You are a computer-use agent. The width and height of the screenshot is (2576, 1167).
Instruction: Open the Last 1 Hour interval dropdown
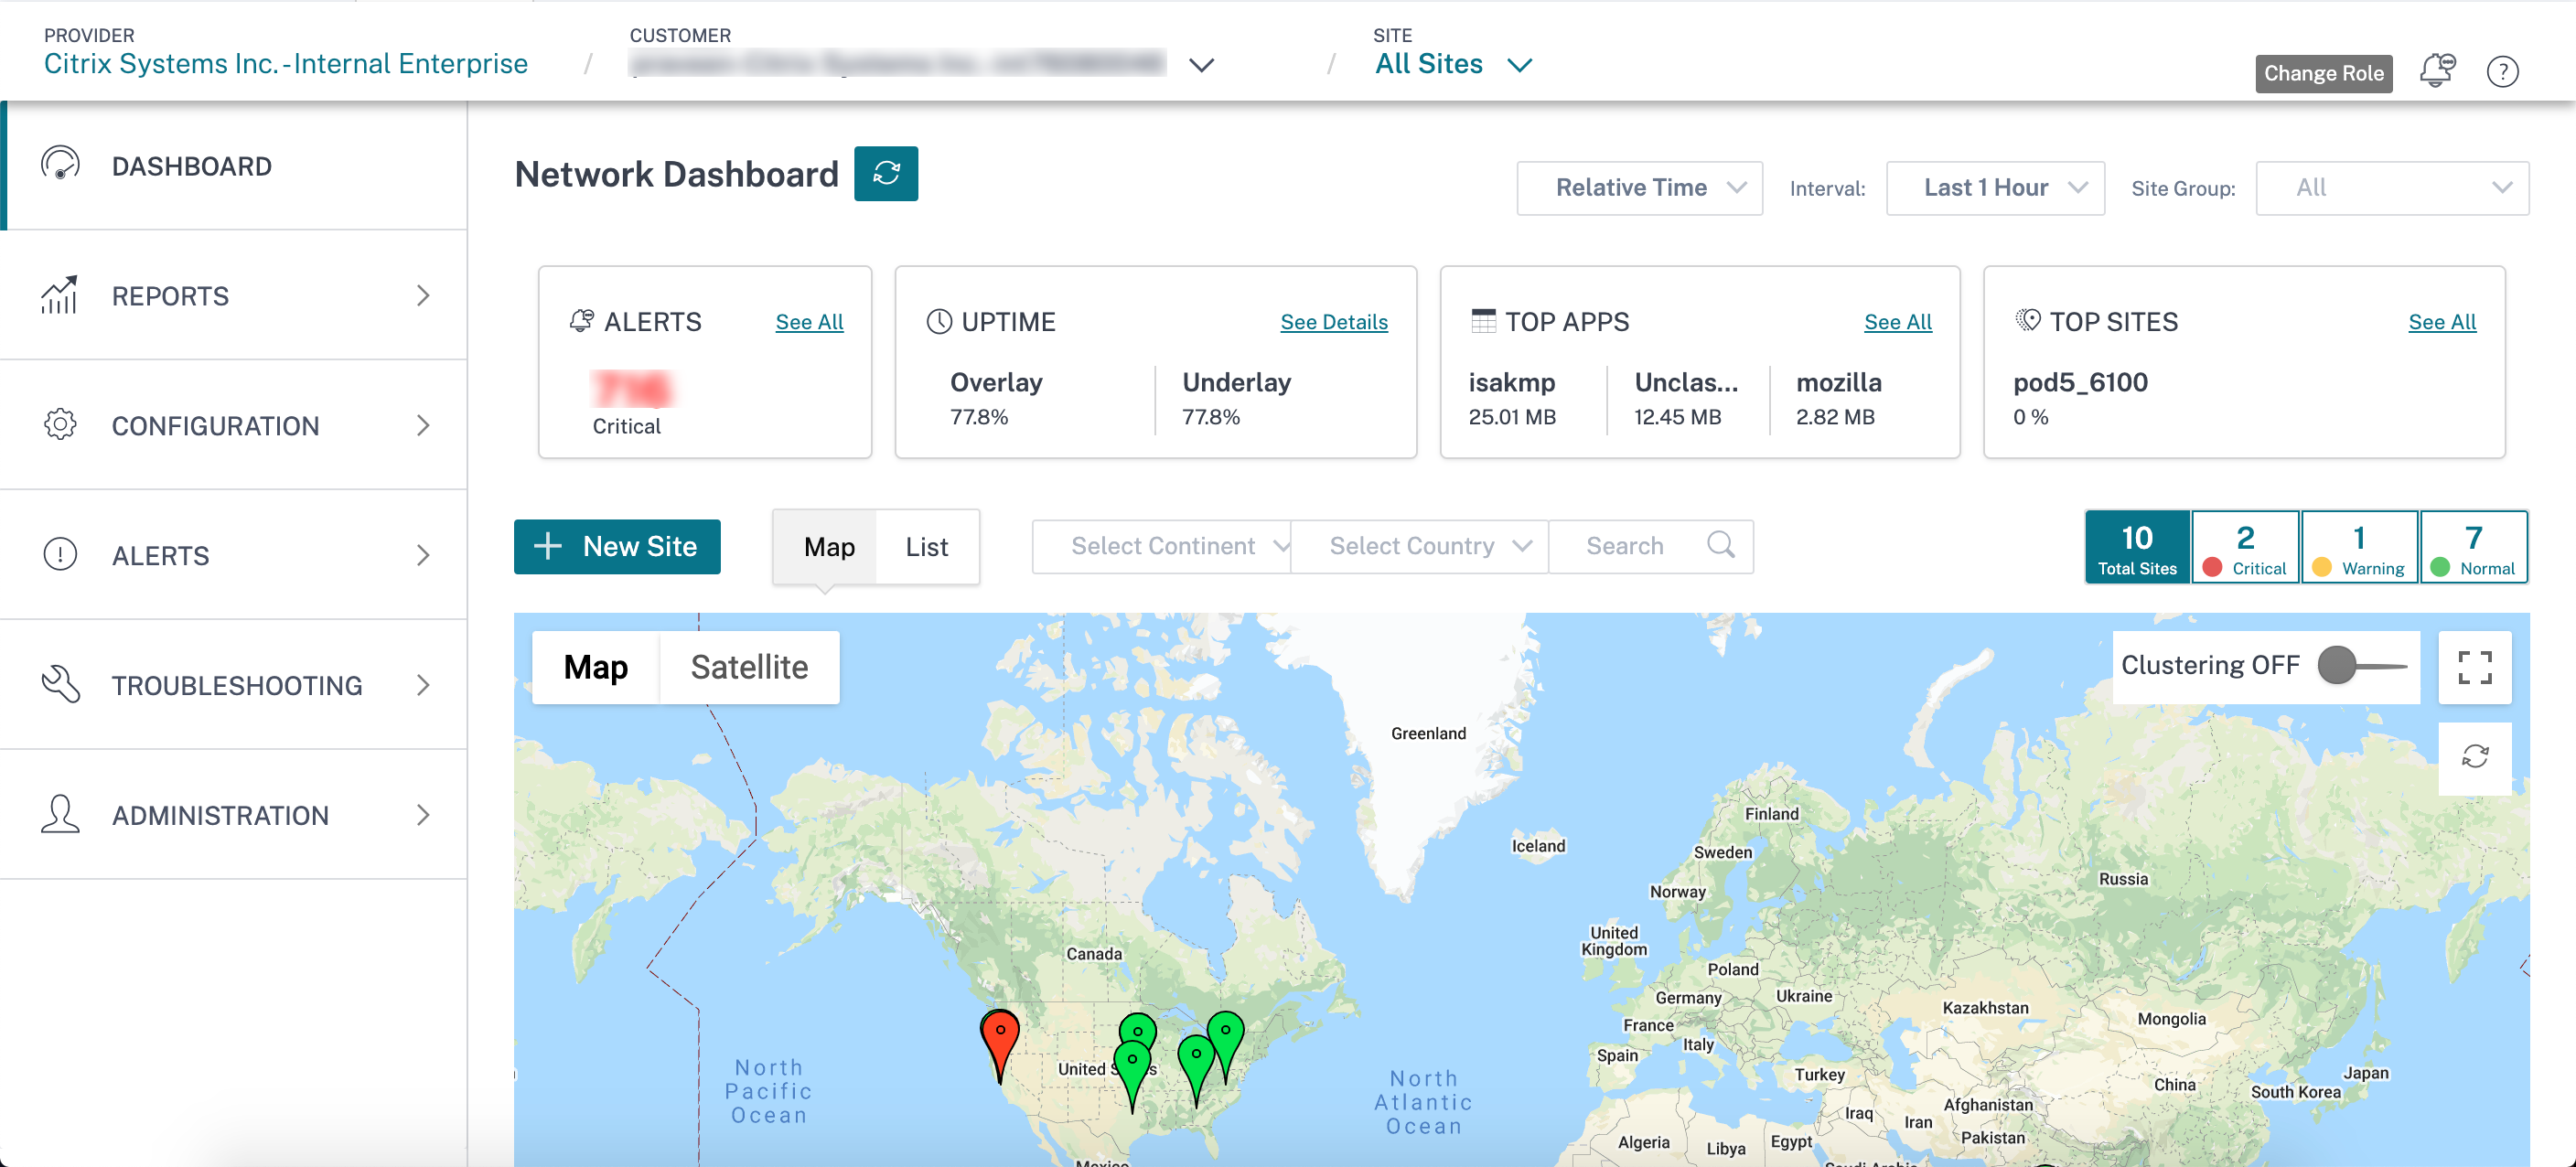[1995, 188]
